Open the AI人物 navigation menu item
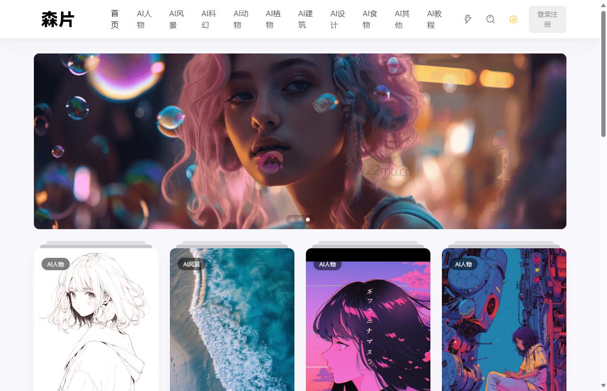This screenshot has height=391, width=607. click(144, 19)
